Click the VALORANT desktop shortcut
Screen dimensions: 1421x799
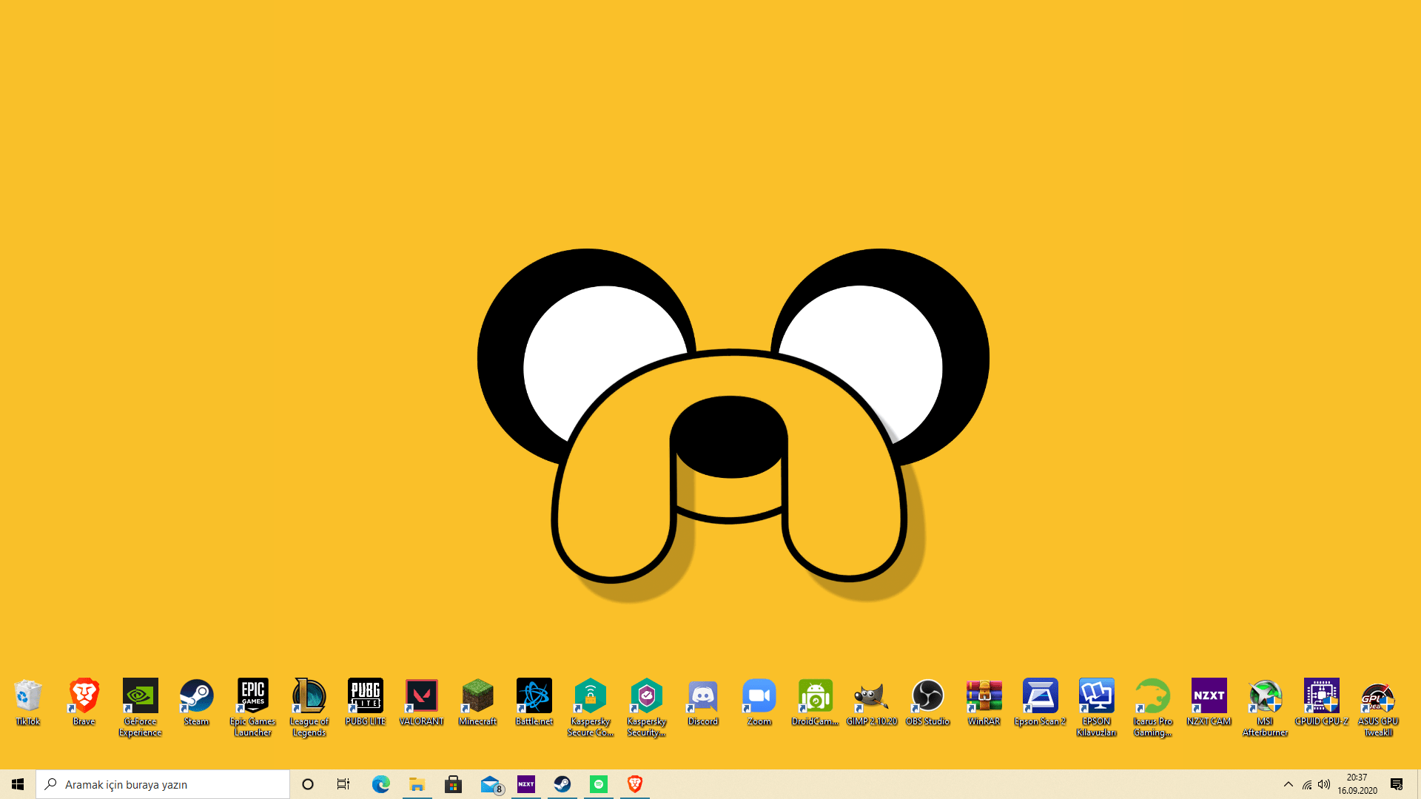(x=421, y=696)
